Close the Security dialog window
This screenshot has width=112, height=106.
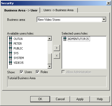(108, 3)
